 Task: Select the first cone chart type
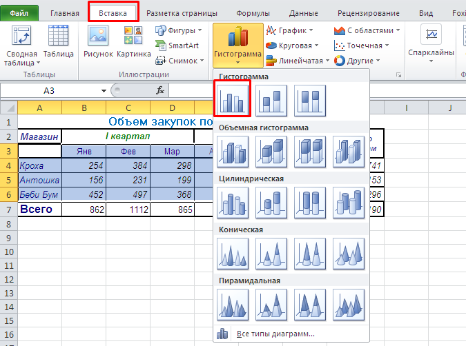coord(233,253)
